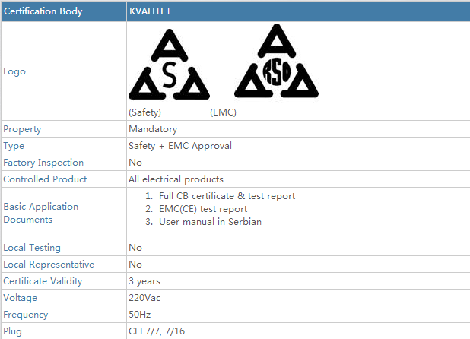470x339 pixels.
Task: Select the '50Hz' value
Action: (x=140, y=315)
